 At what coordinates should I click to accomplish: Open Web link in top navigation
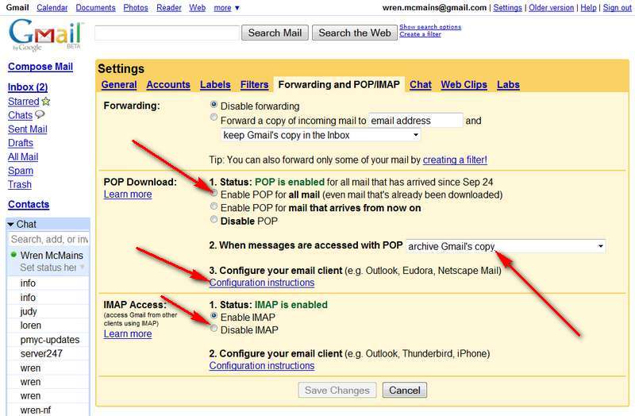[x=197, y=8]
